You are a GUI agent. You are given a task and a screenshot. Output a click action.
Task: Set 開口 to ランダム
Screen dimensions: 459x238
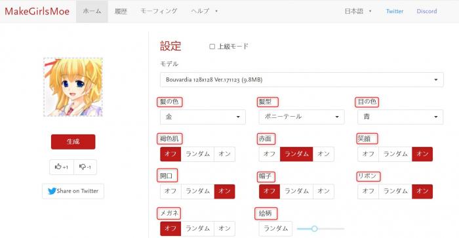[197, 191]
